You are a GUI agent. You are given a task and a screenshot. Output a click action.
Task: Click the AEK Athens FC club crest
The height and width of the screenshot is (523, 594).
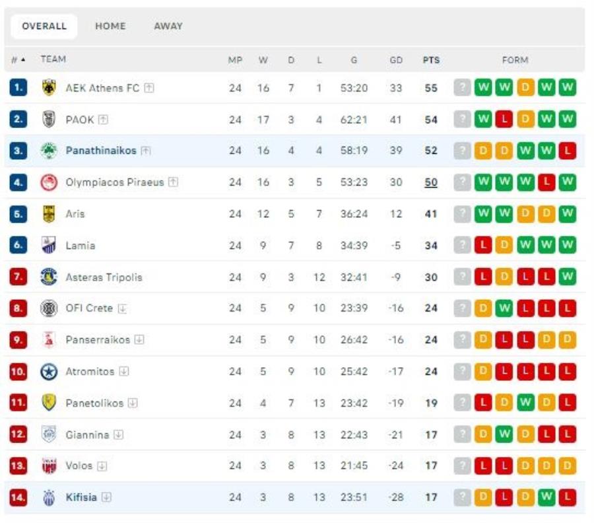coord(49,88)
